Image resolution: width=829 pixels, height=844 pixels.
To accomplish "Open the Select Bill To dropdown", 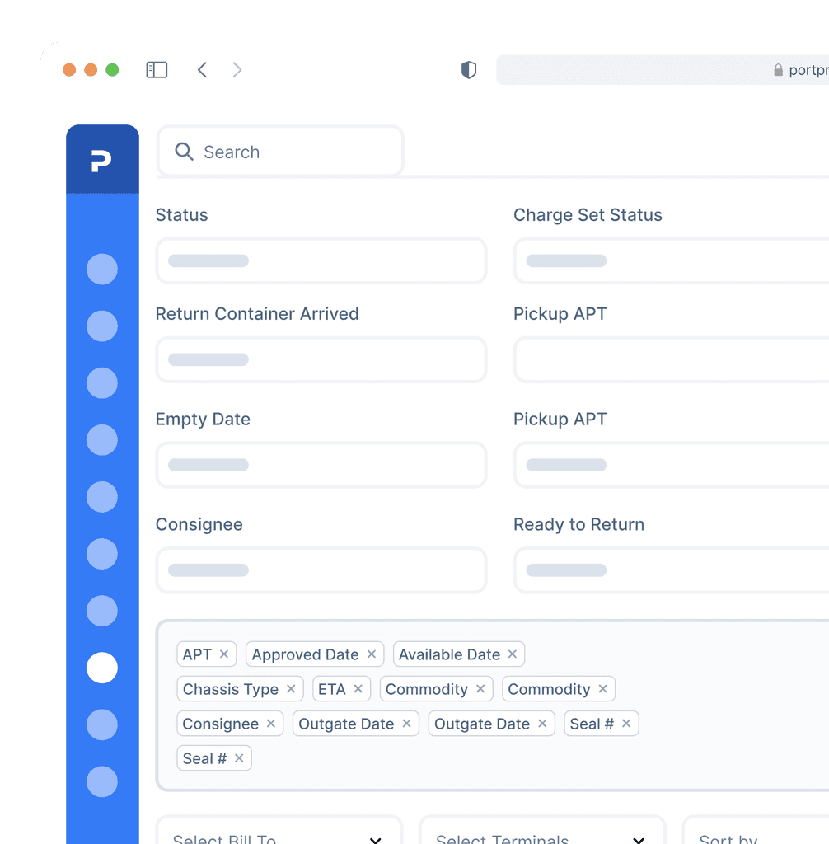I will [x=279, y=835].
